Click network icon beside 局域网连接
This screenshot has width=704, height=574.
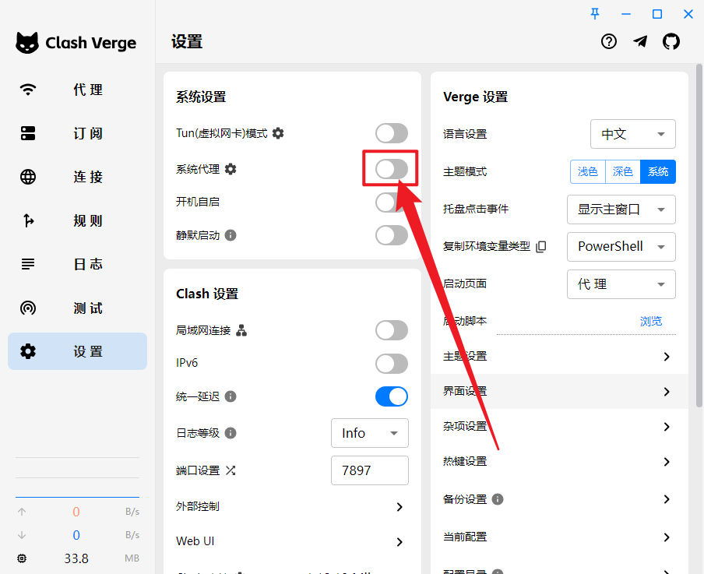tap(241, 330)
